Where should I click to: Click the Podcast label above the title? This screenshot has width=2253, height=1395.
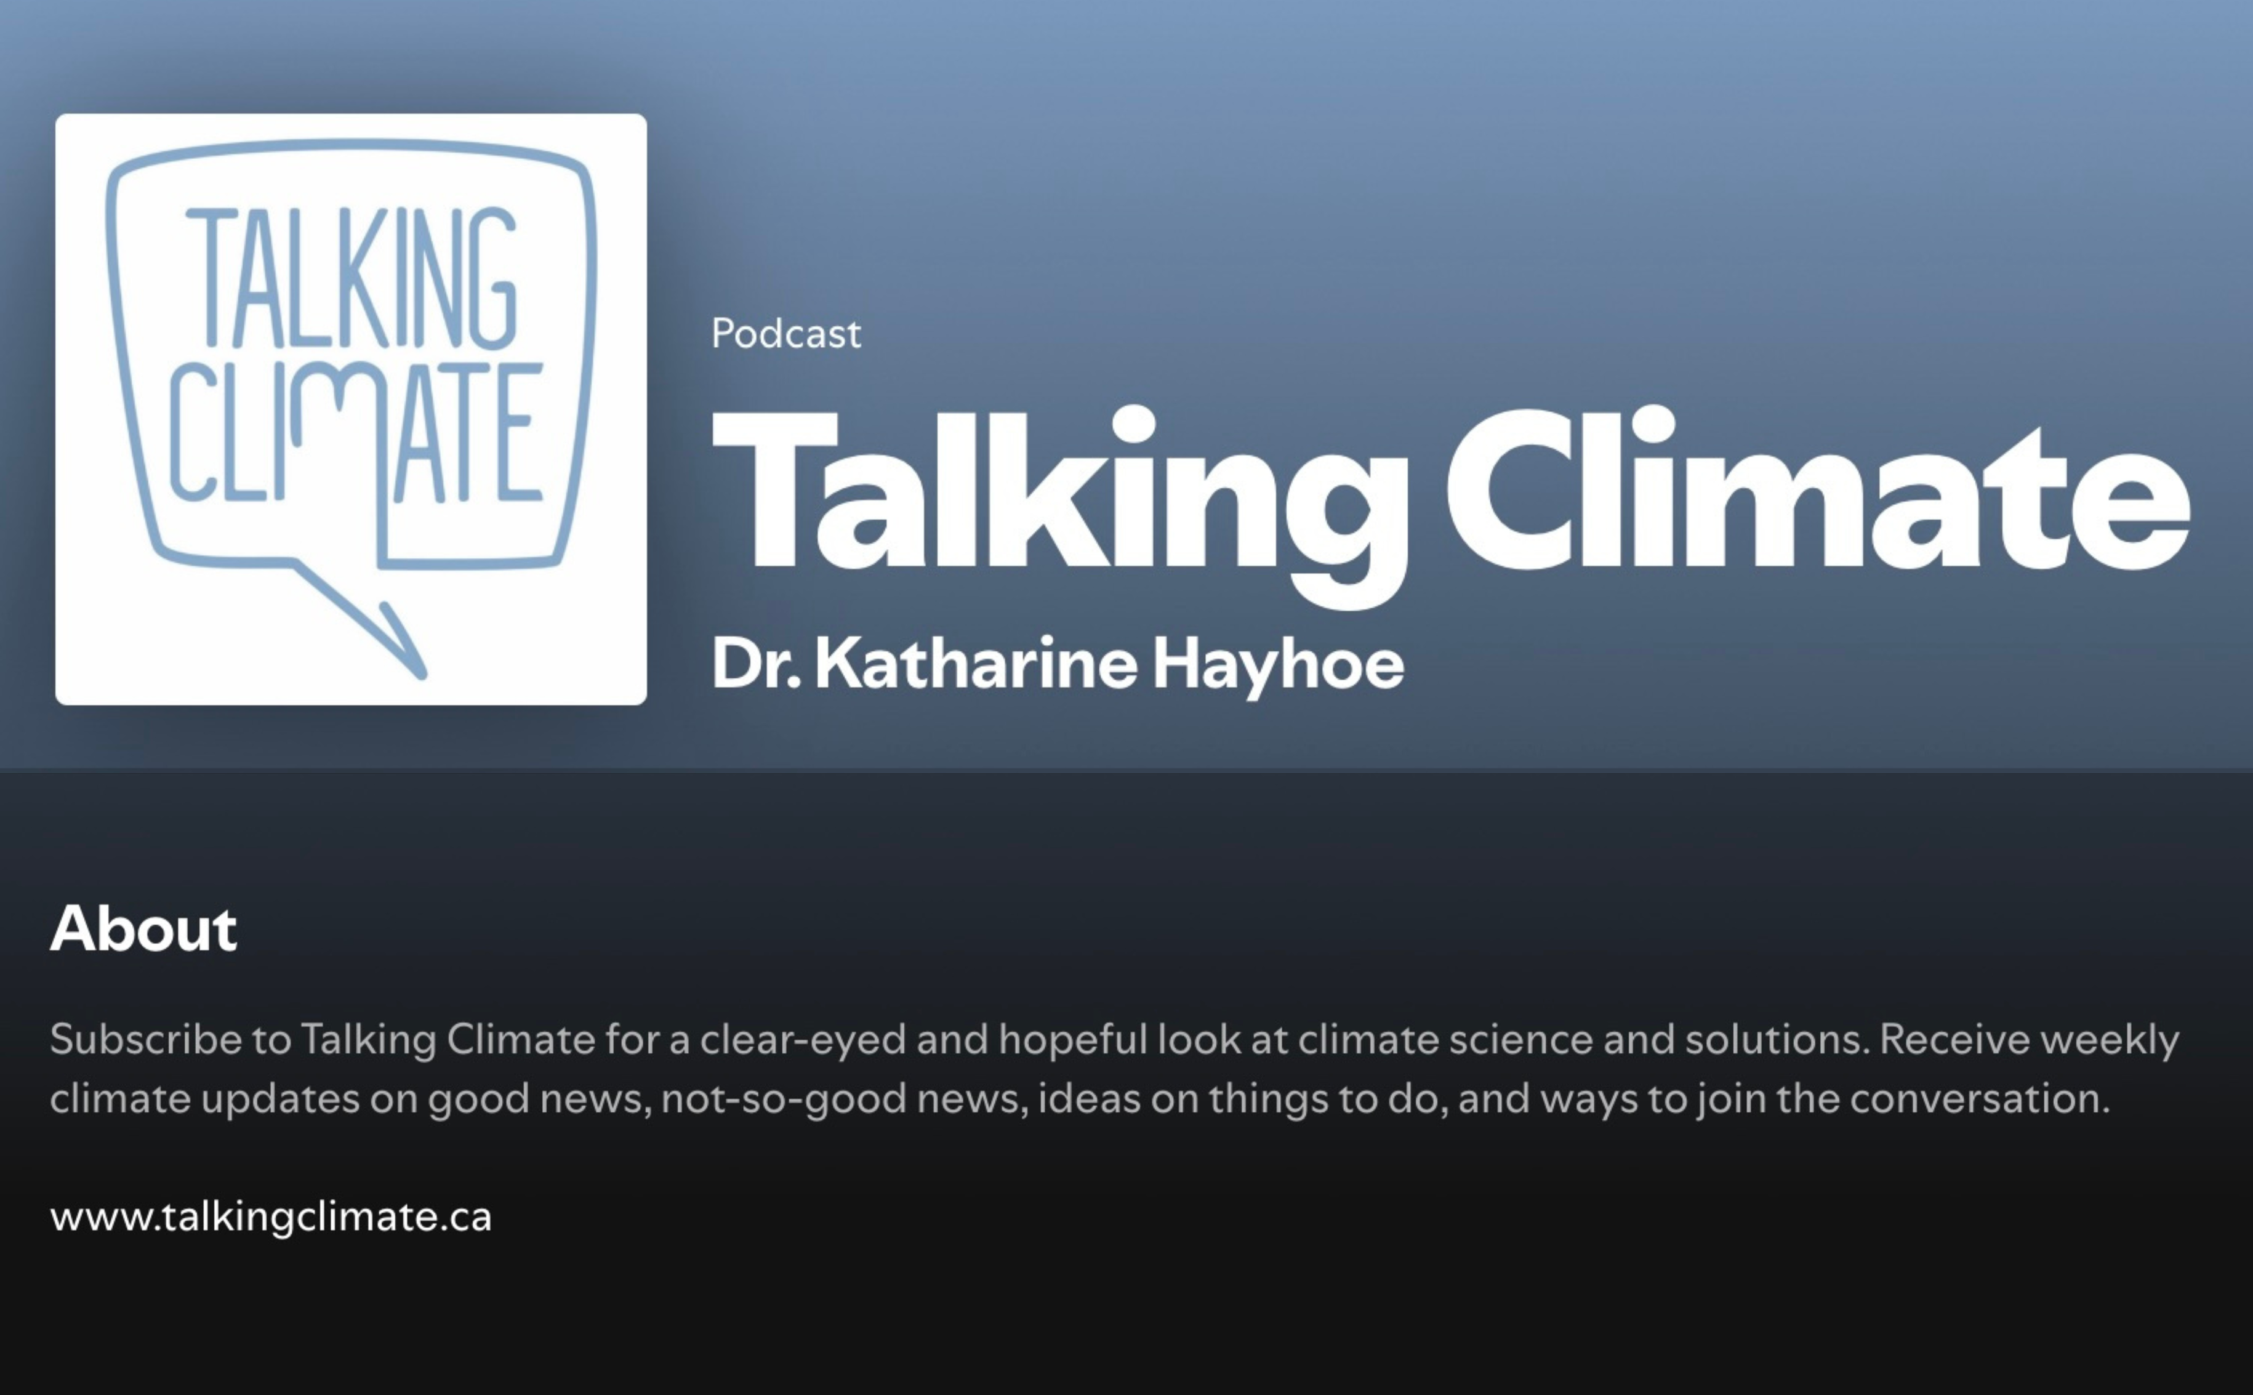[x=786, y=333]
